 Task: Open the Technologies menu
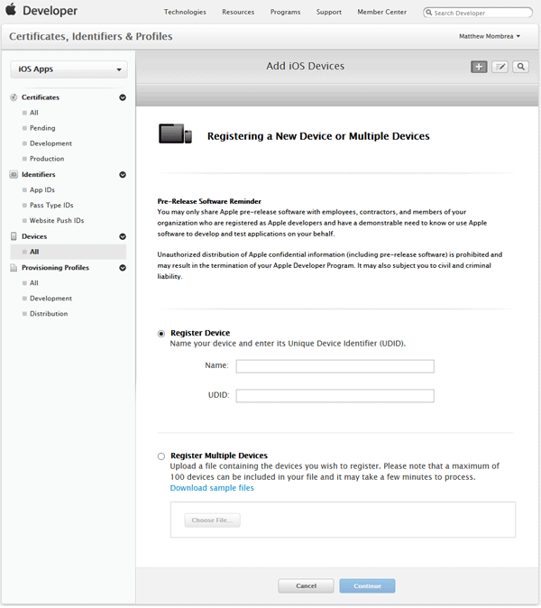pos(185,12)
